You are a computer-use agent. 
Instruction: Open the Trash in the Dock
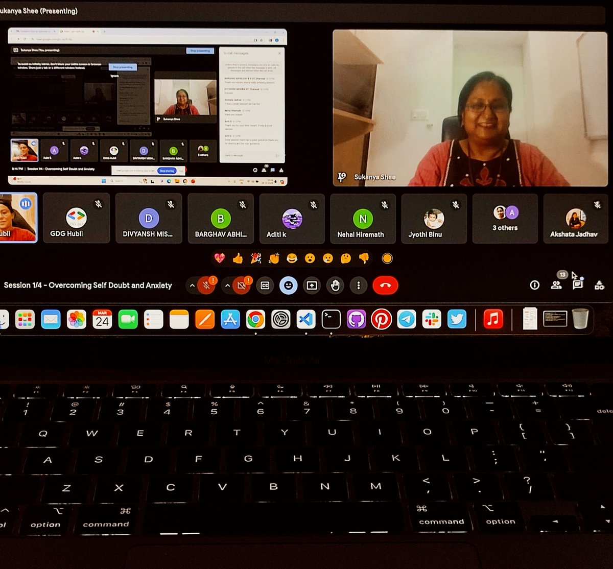tap(580, 319)
